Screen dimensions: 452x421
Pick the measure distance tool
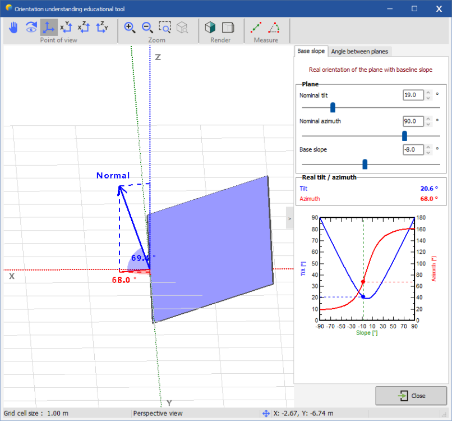(x=256, y=28)
